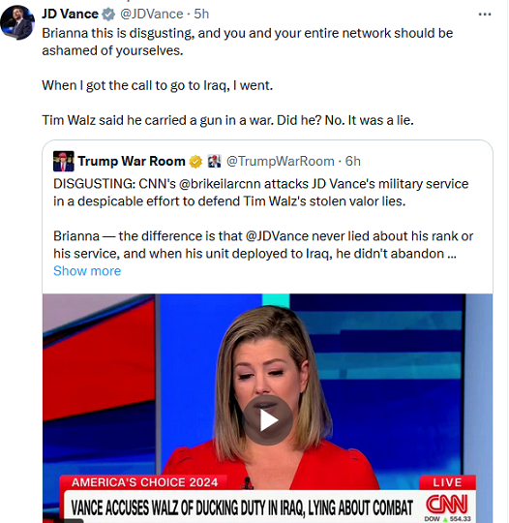Visit the @JDVance handle link
This screenshot has height=523, width=509.
tap(152, 14)
